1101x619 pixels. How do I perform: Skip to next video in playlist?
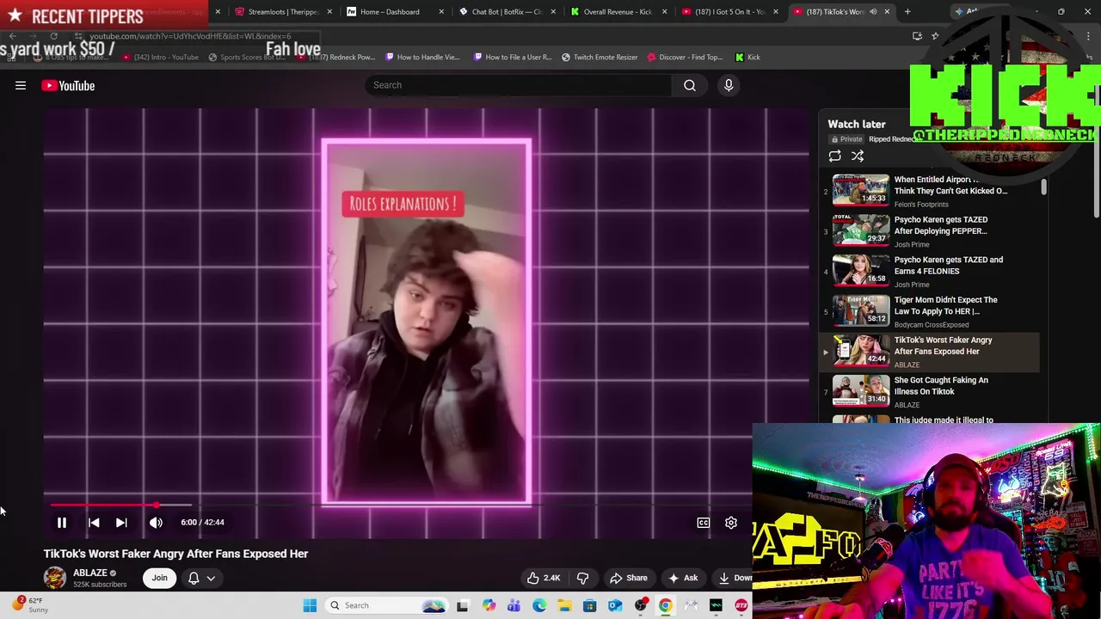[x=121, y=522]
